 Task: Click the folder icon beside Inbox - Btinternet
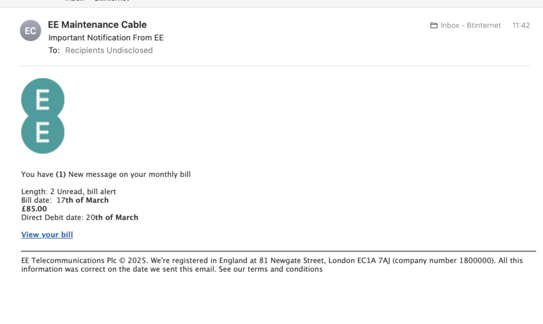click(x=434, y=25)
